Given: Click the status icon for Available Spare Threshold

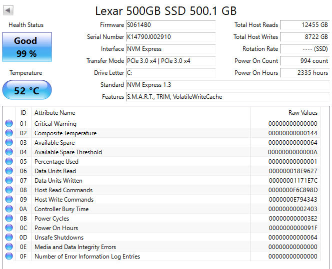Looking at the screenshot, I should [9, 152].
